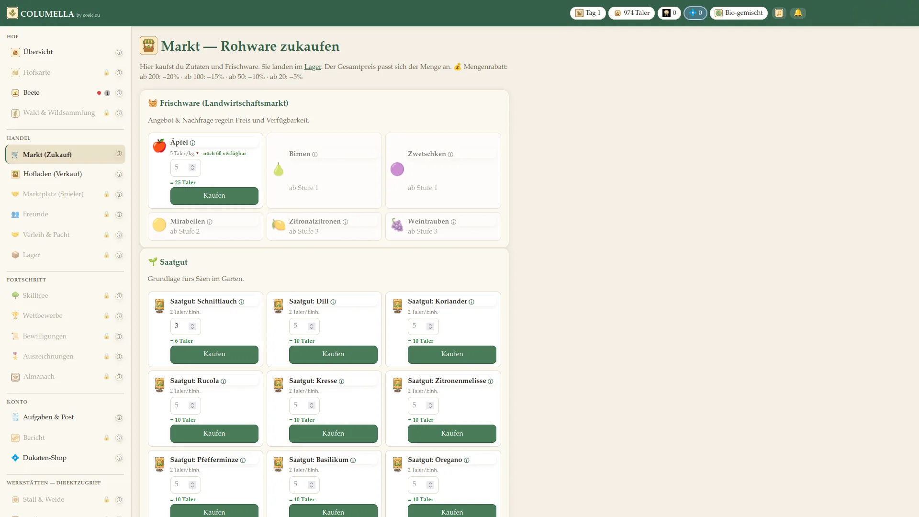The width and height of the screenshot is (919, 517).
Task: Go to Hofladen (Verkauf)
Action: point(66,174)
